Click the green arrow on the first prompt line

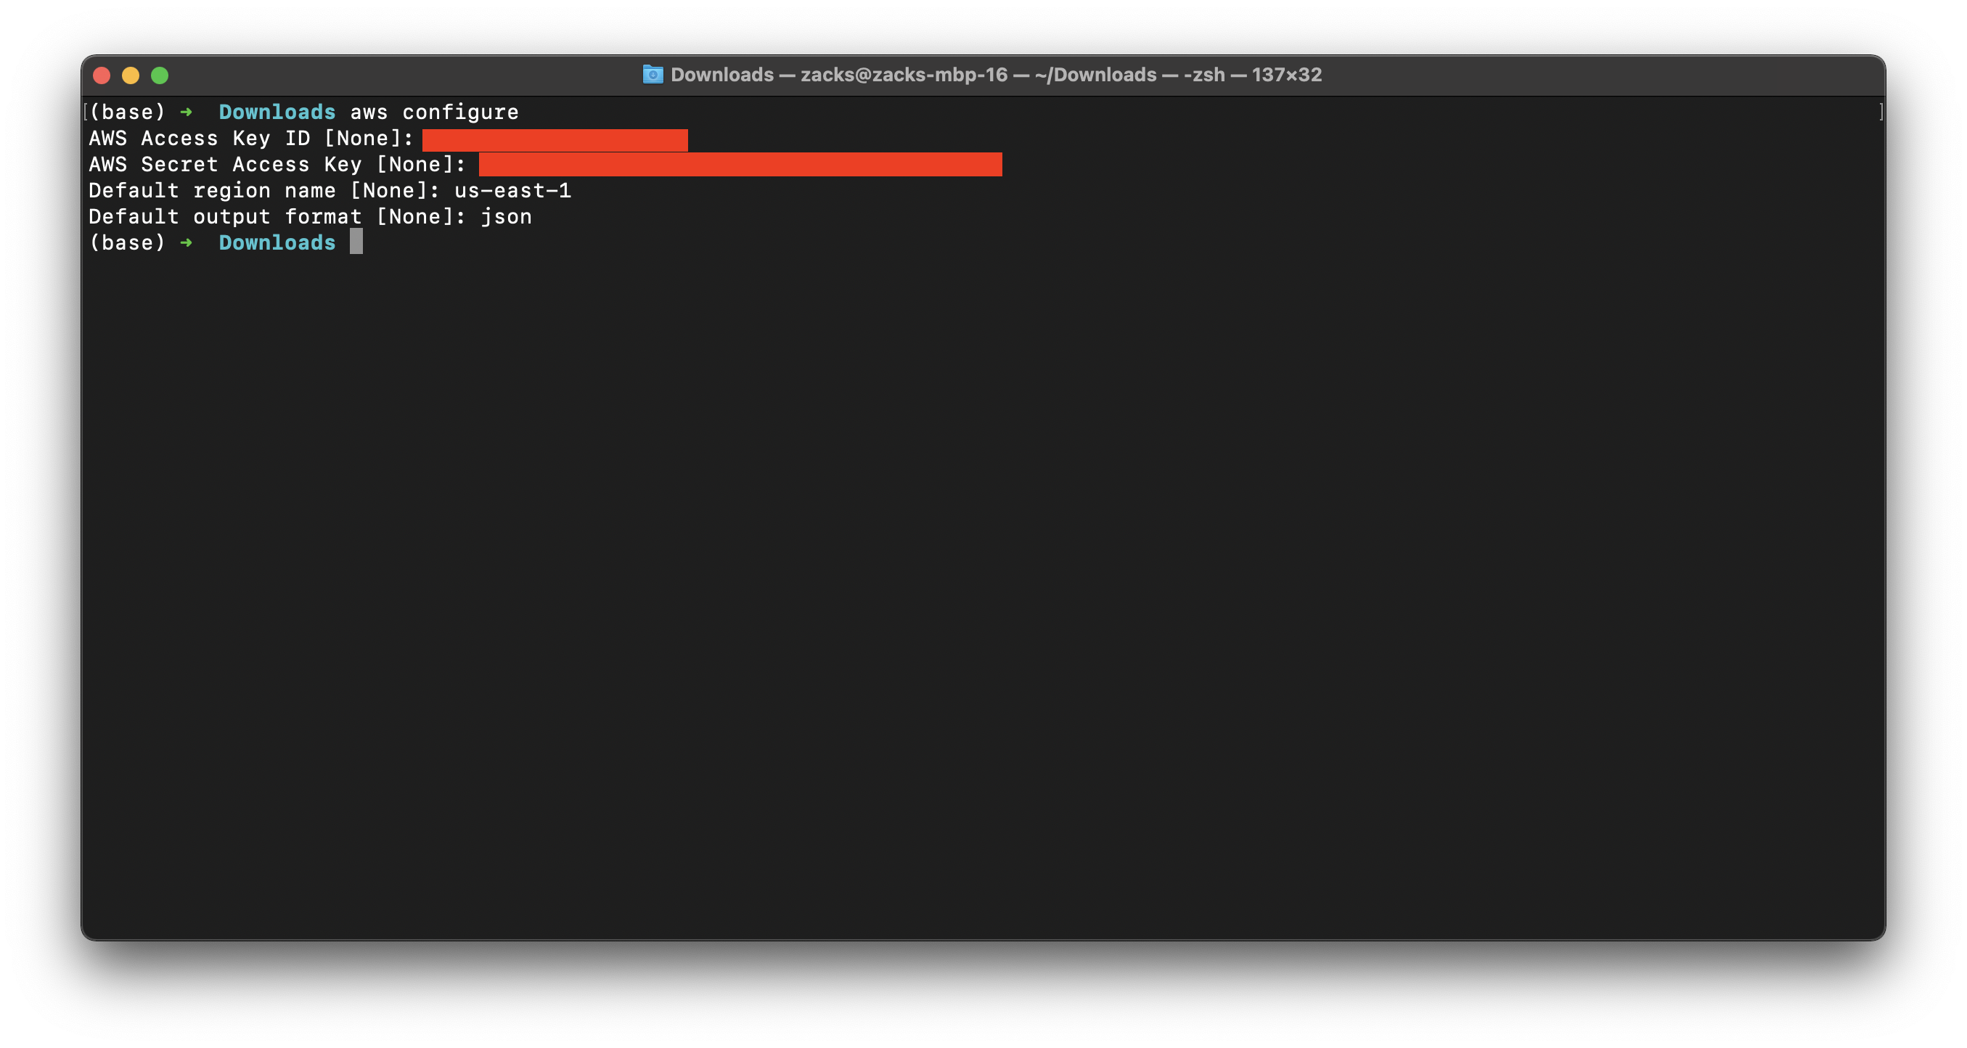[186, 112]
